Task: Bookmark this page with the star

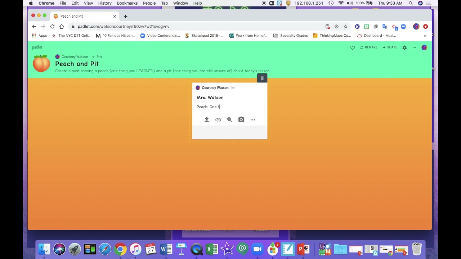Action: [x=346, y=26]
